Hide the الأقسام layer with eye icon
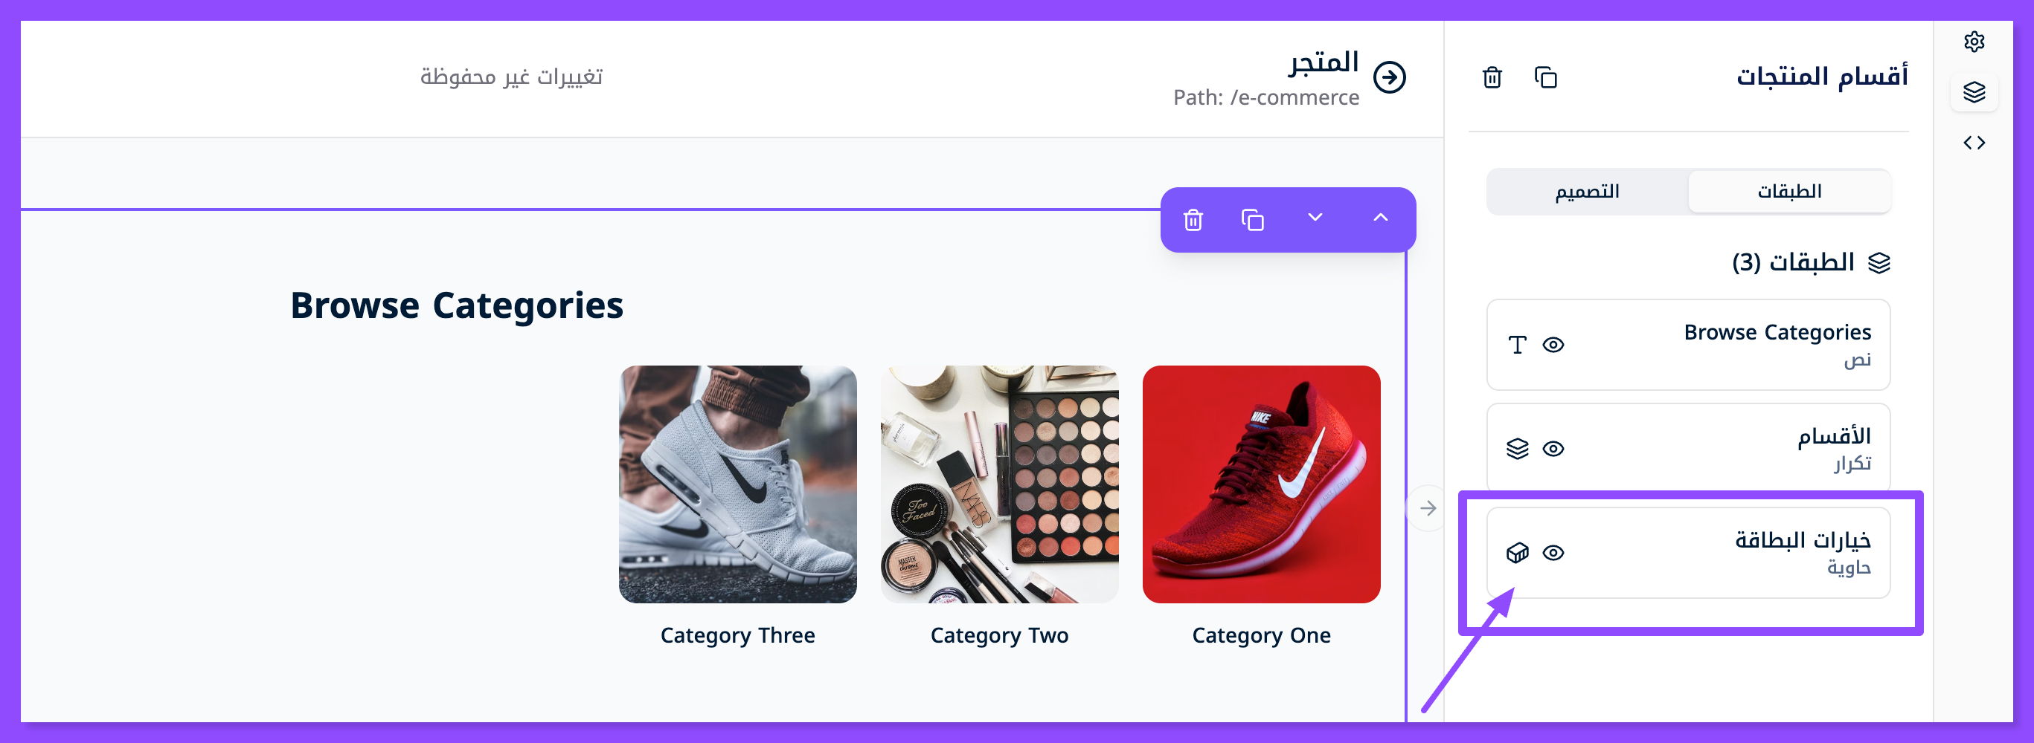 pyautogui.click(x=1553, y=449)
